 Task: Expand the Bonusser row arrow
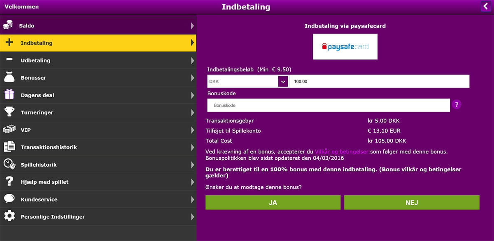click(x=192, y=78)
